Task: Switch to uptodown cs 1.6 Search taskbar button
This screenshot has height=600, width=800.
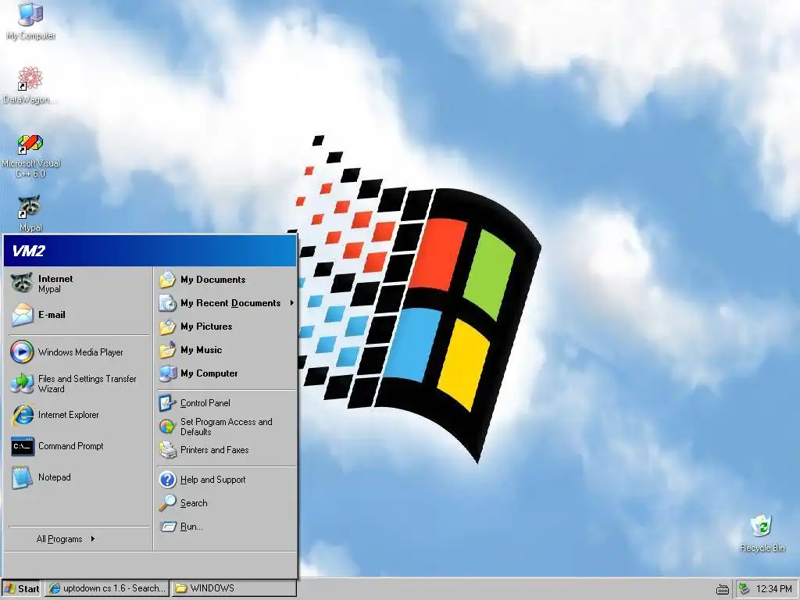Action: coord(107,588)
